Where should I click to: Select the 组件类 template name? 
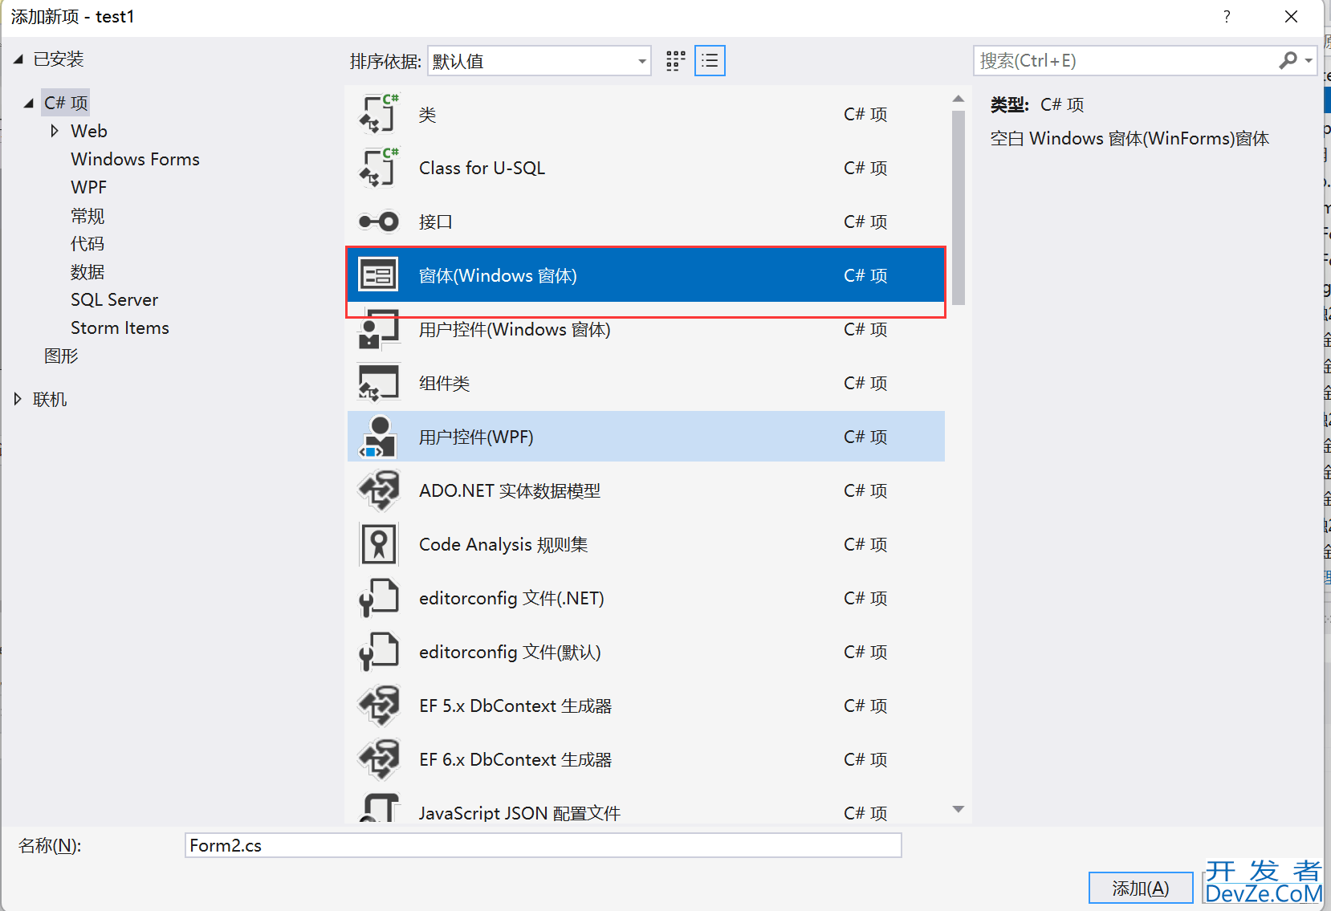pyautogui.click(x=445, y=383)
